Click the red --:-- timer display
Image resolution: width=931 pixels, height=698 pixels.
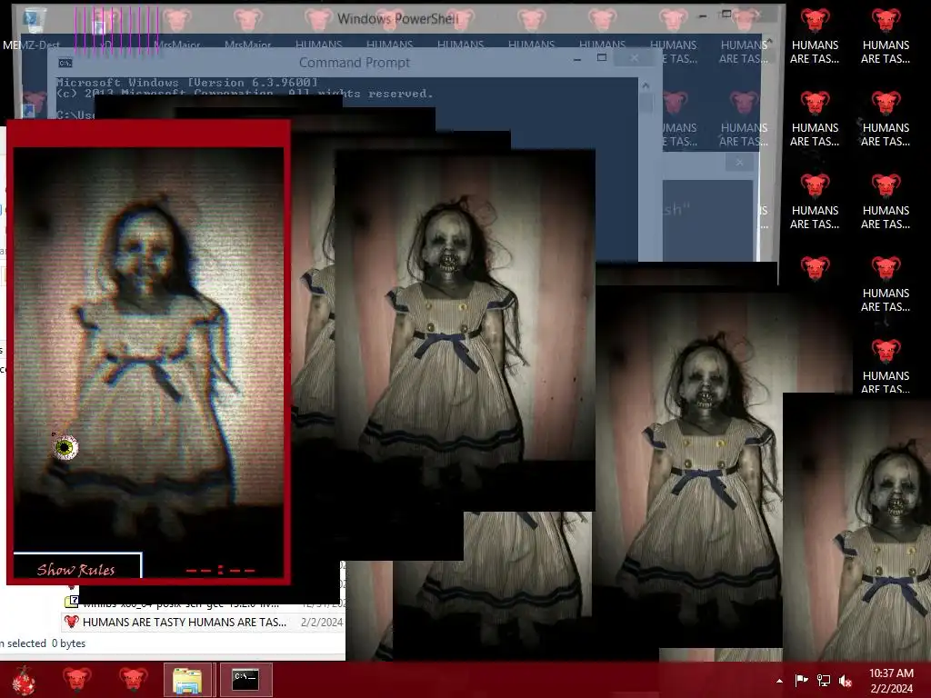coord(220,571)
